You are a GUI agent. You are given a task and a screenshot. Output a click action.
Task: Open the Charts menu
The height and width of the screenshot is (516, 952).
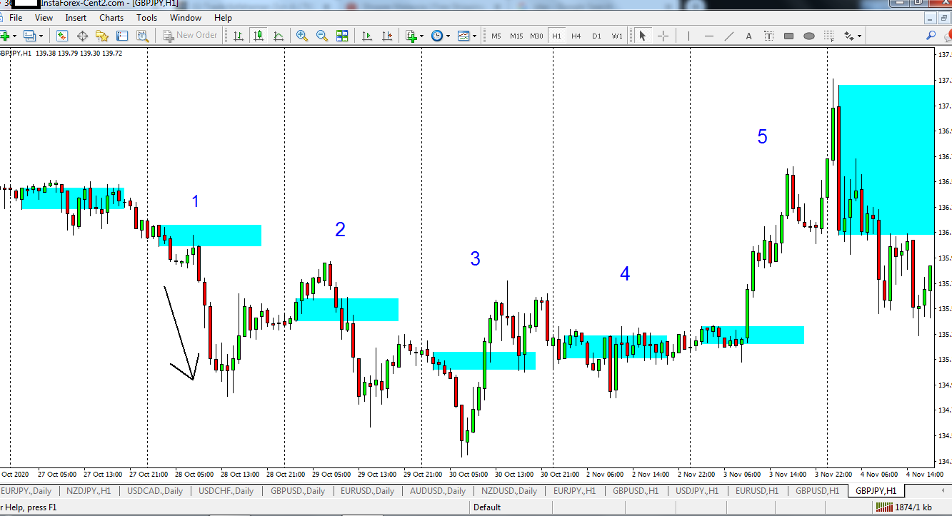(x=111, y=18)
